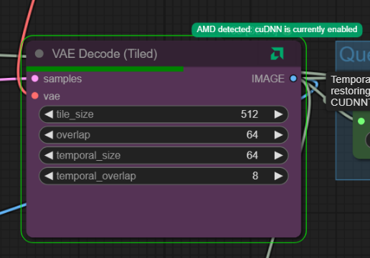Click the vae input label
This screenshot has width=370, height=258.
[x=52, y=96]
